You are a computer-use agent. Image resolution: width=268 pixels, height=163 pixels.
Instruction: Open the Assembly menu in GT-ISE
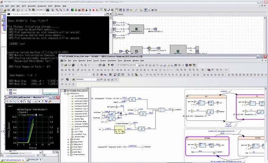(x=32, y=6)
